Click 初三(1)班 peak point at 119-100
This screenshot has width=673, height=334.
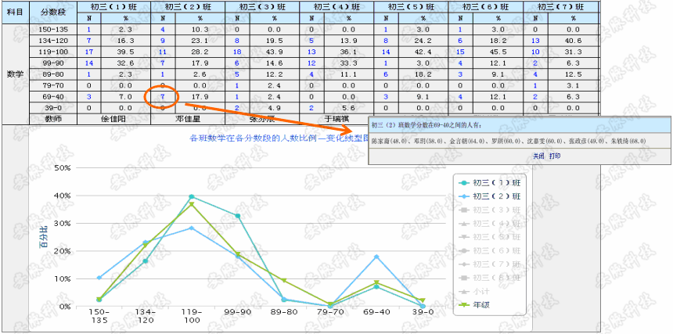pyautogui.click(x=191, y=196)
